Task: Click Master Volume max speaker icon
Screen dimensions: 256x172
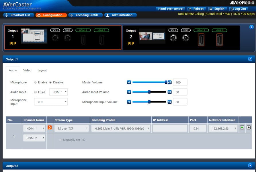Action: point(170,82)
